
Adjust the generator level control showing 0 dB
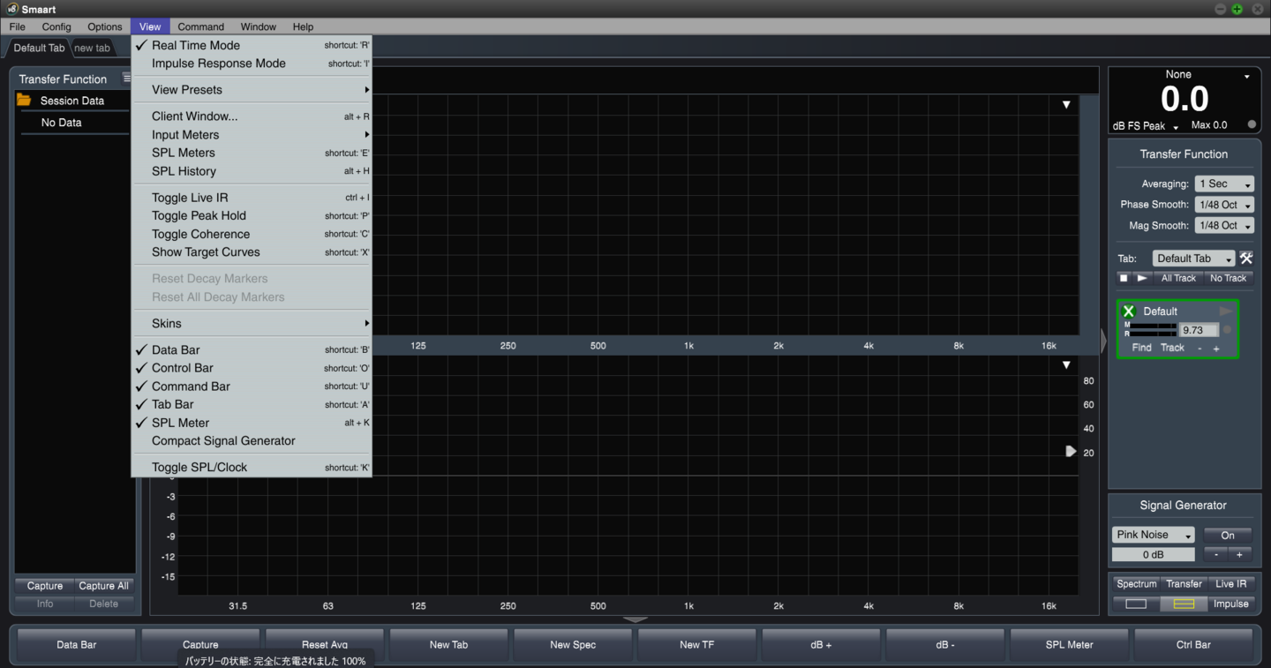click(x=1153, y=554)
